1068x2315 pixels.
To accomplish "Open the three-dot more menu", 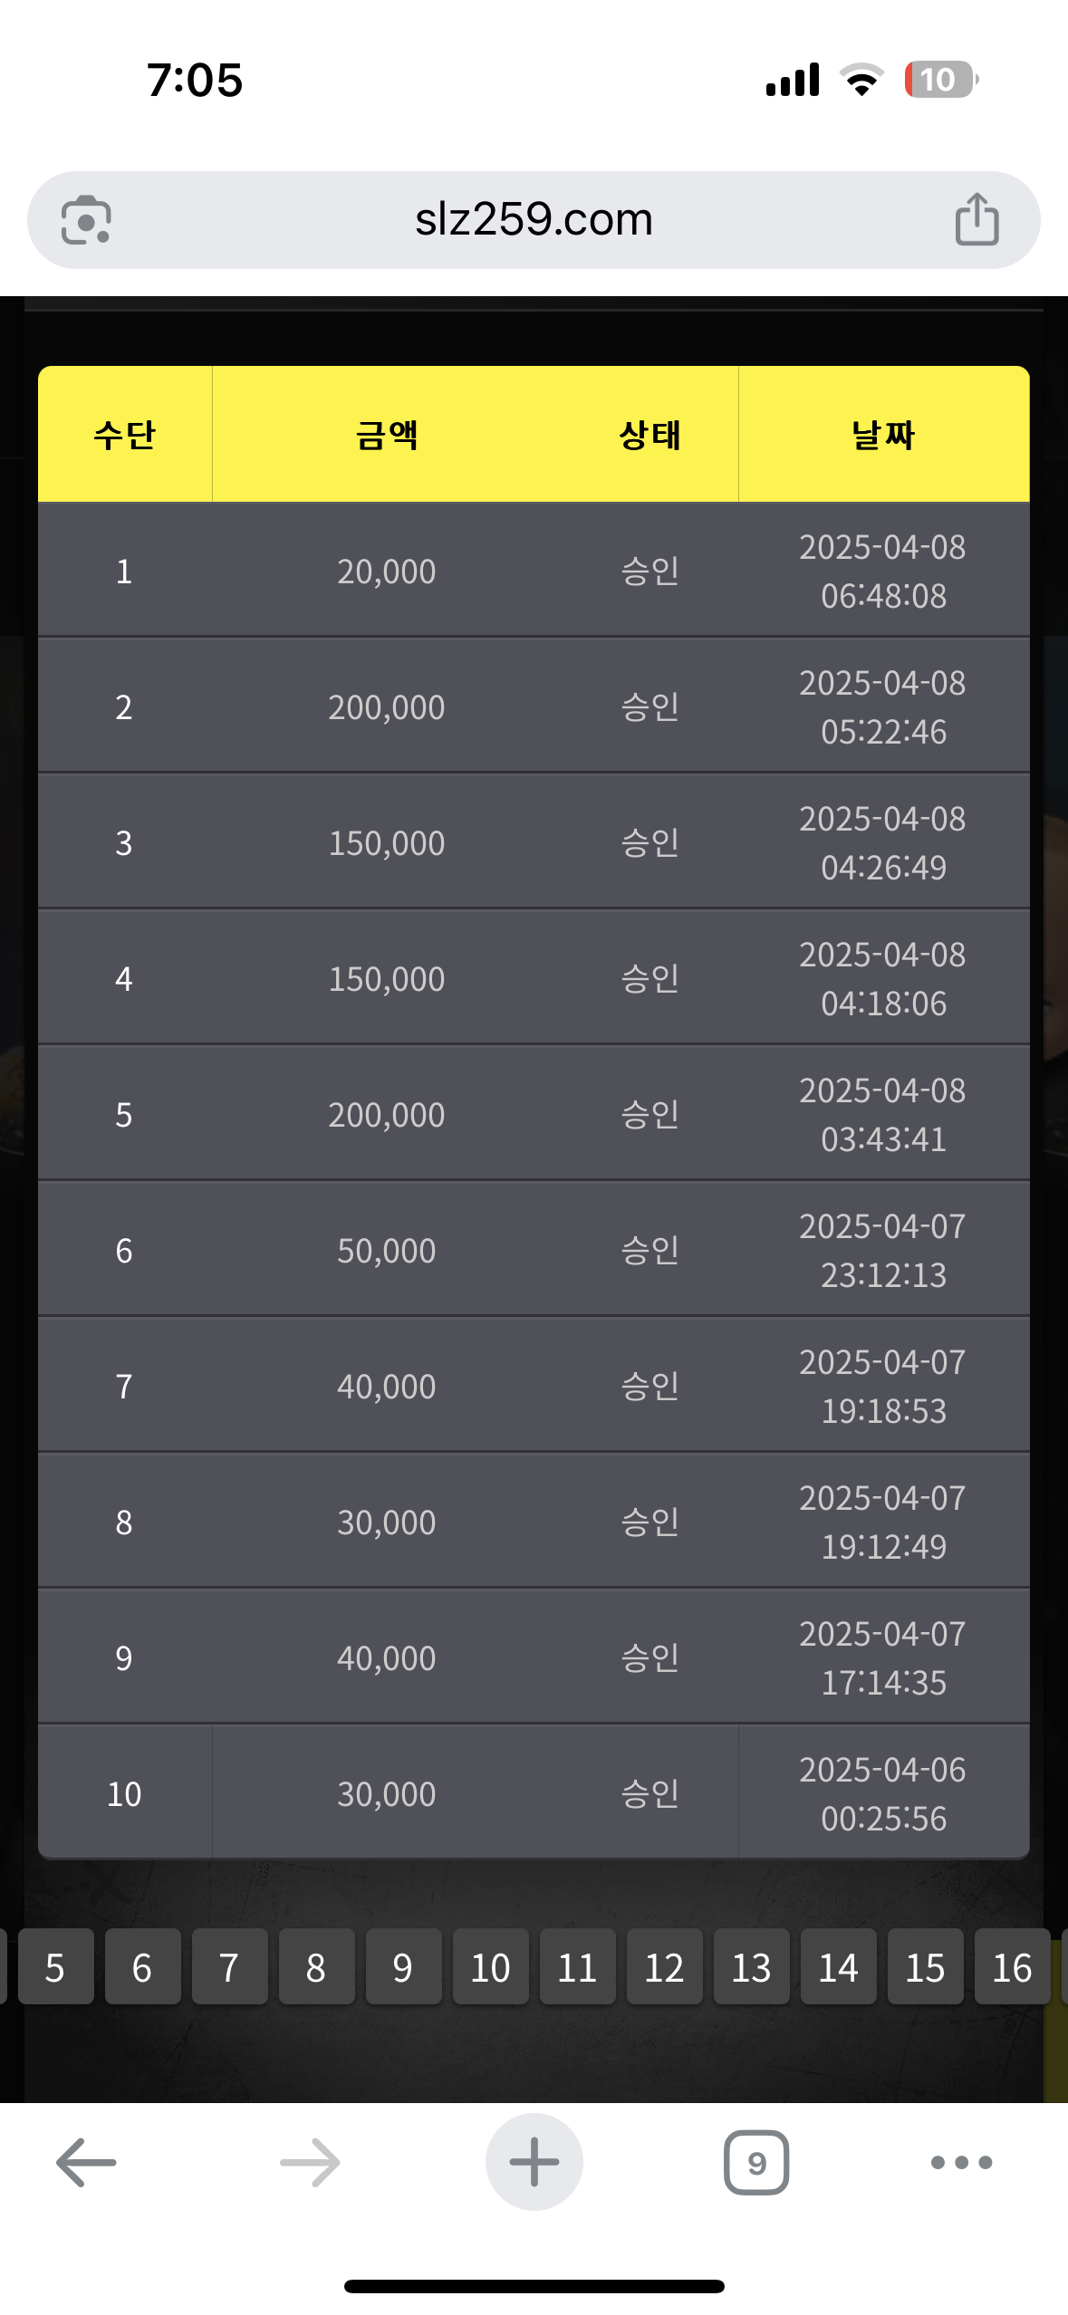I will [x=961, y=2162].
